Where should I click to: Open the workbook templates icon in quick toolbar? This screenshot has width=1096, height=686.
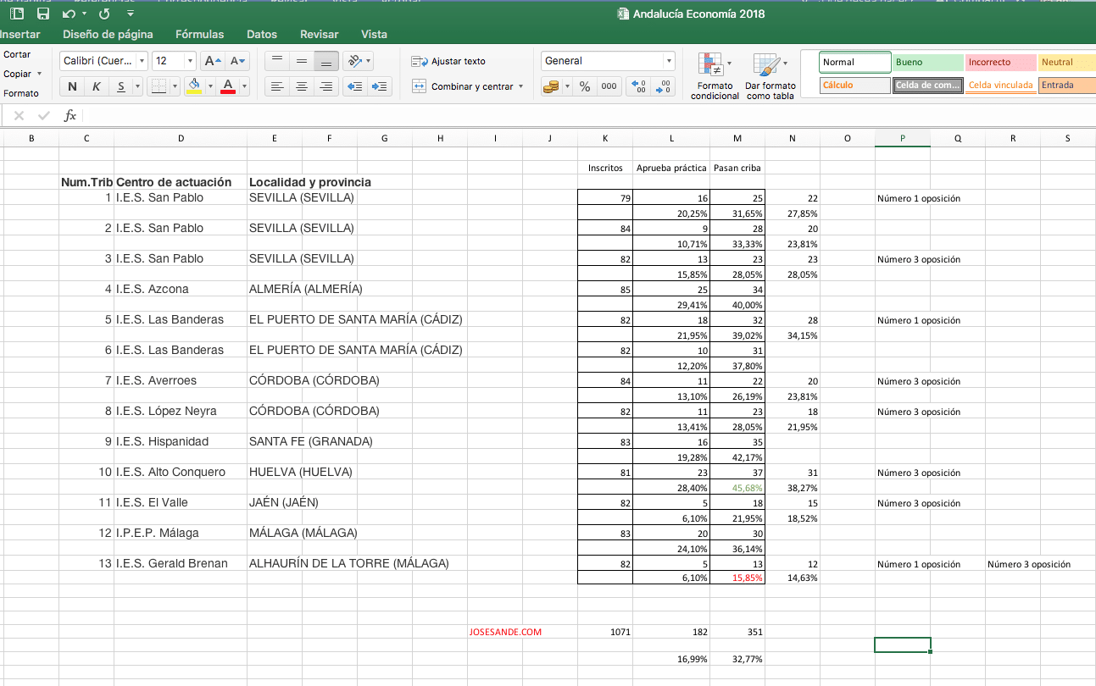click(18, 14)
